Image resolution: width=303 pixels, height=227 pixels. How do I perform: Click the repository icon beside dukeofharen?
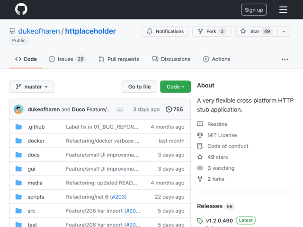[12, 31]
